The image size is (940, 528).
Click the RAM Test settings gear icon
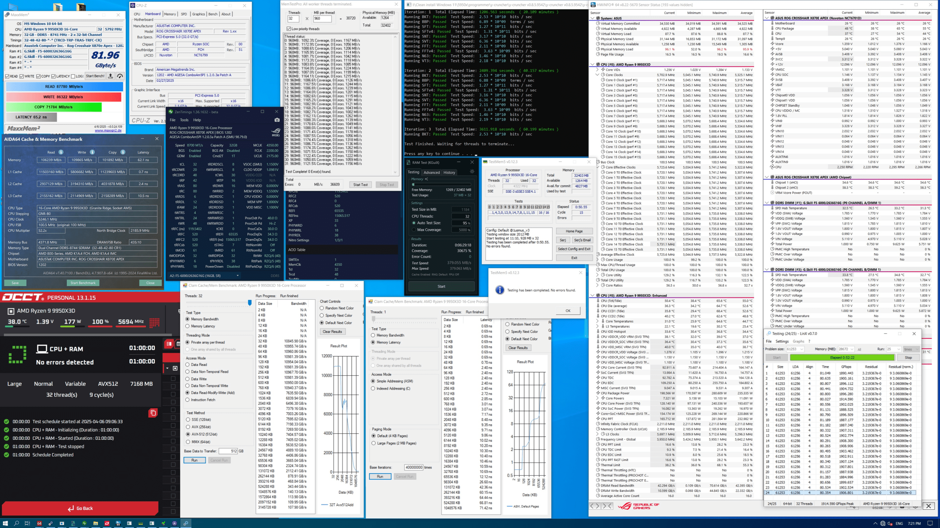[472, 171]
